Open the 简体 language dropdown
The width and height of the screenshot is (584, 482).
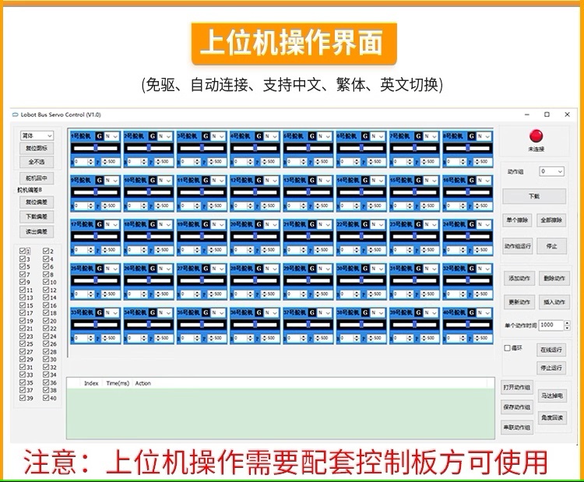36,135
